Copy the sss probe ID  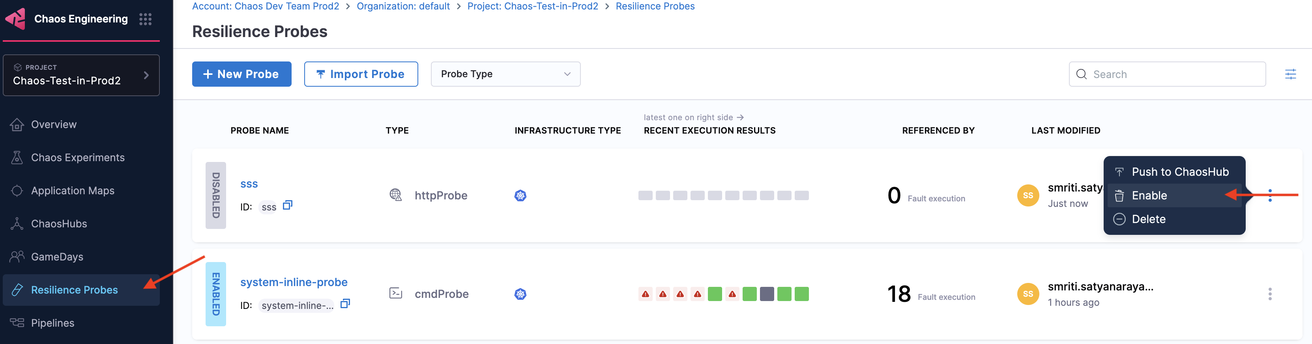[x=287, y=205]
